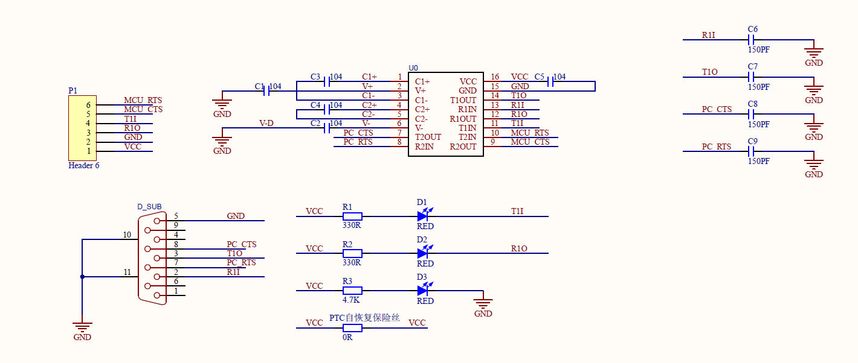Screen dimensions: 858x363
Task: Click capacitor C7 symbol on T1O line
Action: [x=751, y=77]
